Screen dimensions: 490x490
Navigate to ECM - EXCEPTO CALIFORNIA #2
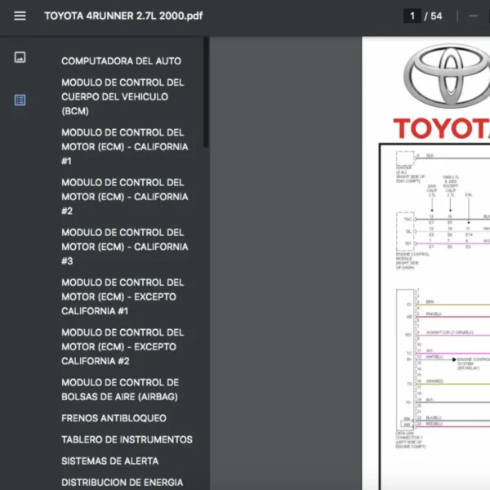[x=122, y=346]
